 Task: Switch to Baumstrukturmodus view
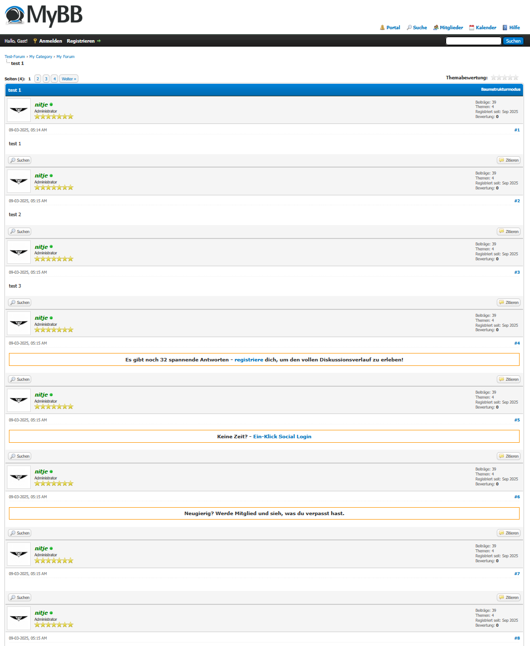click(500, 90)
